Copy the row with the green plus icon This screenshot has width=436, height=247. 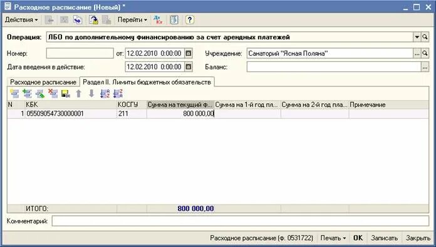pos(28,94)
